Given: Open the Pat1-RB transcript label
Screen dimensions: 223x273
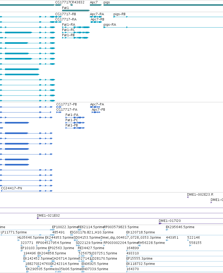Looking at the screenshot, I should pyautogui.click(x=68, y=35).
